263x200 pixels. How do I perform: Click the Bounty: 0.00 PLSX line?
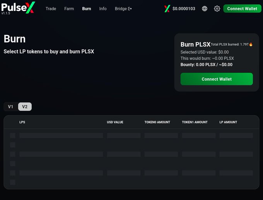tap(207, 65)
